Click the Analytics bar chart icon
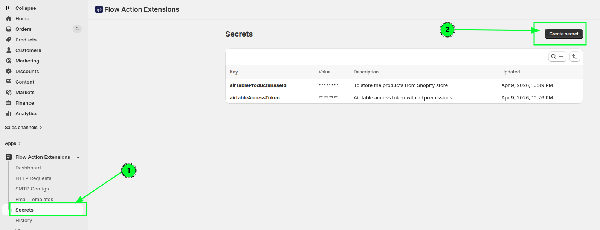 (9, 113)
